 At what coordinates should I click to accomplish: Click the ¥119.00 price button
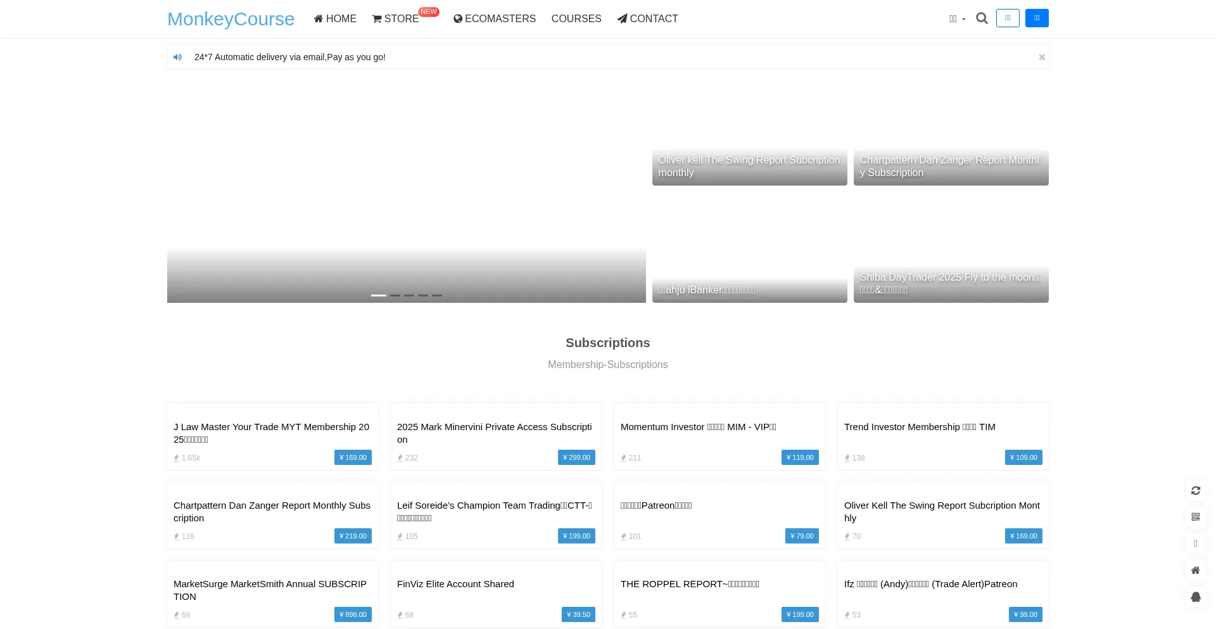pyautogui.click(x=800, y=457)
